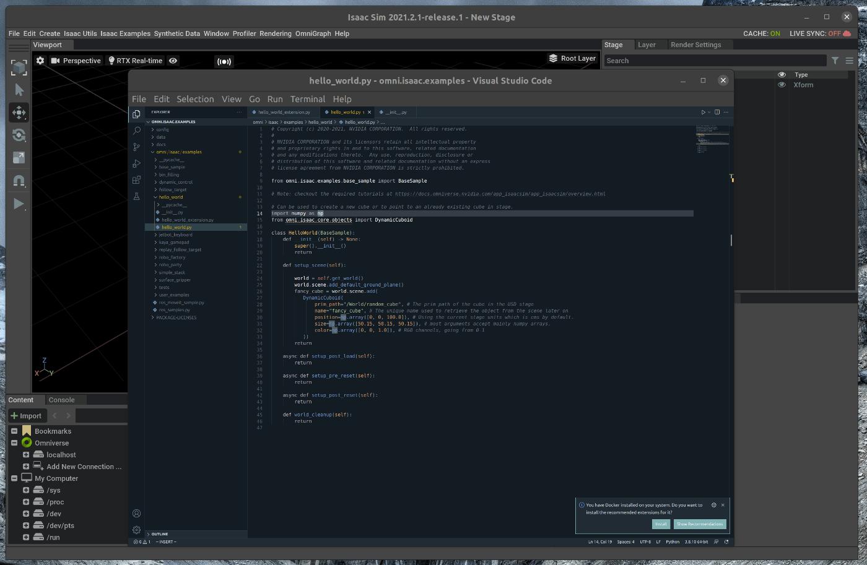This screenshot has width=867, height=565.
Task: Open editor More Actions ellipsis
Action: coord(726,112)
